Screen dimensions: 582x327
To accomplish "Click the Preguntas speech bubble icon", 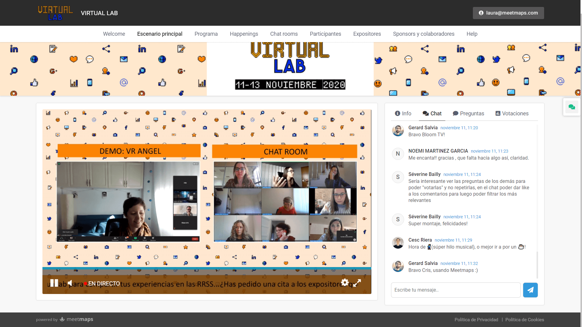I will (x=455, y=114).
